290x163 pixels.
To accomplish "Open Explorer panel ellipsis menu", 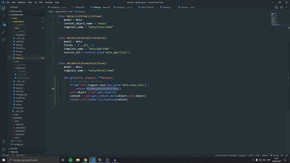I will [x=42, y=7].
